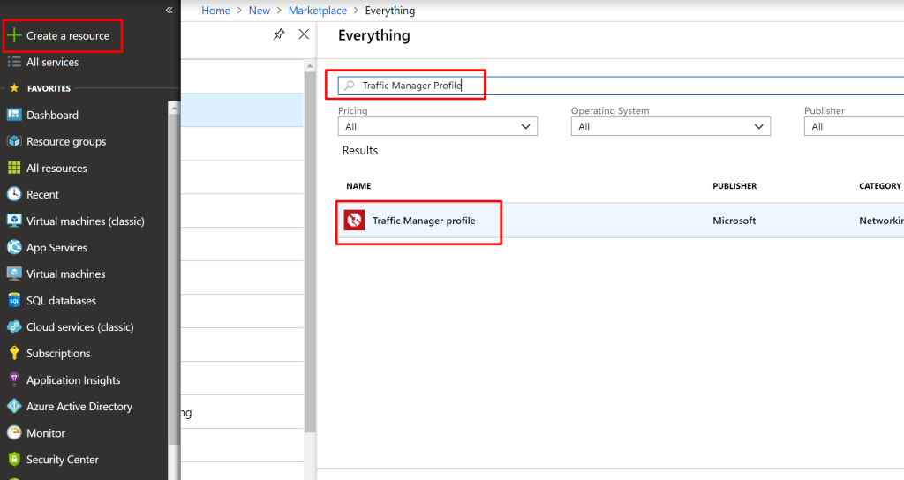904x480 pixels.
Task: Open Security Center menu item
Action: (x=63, y=459)
